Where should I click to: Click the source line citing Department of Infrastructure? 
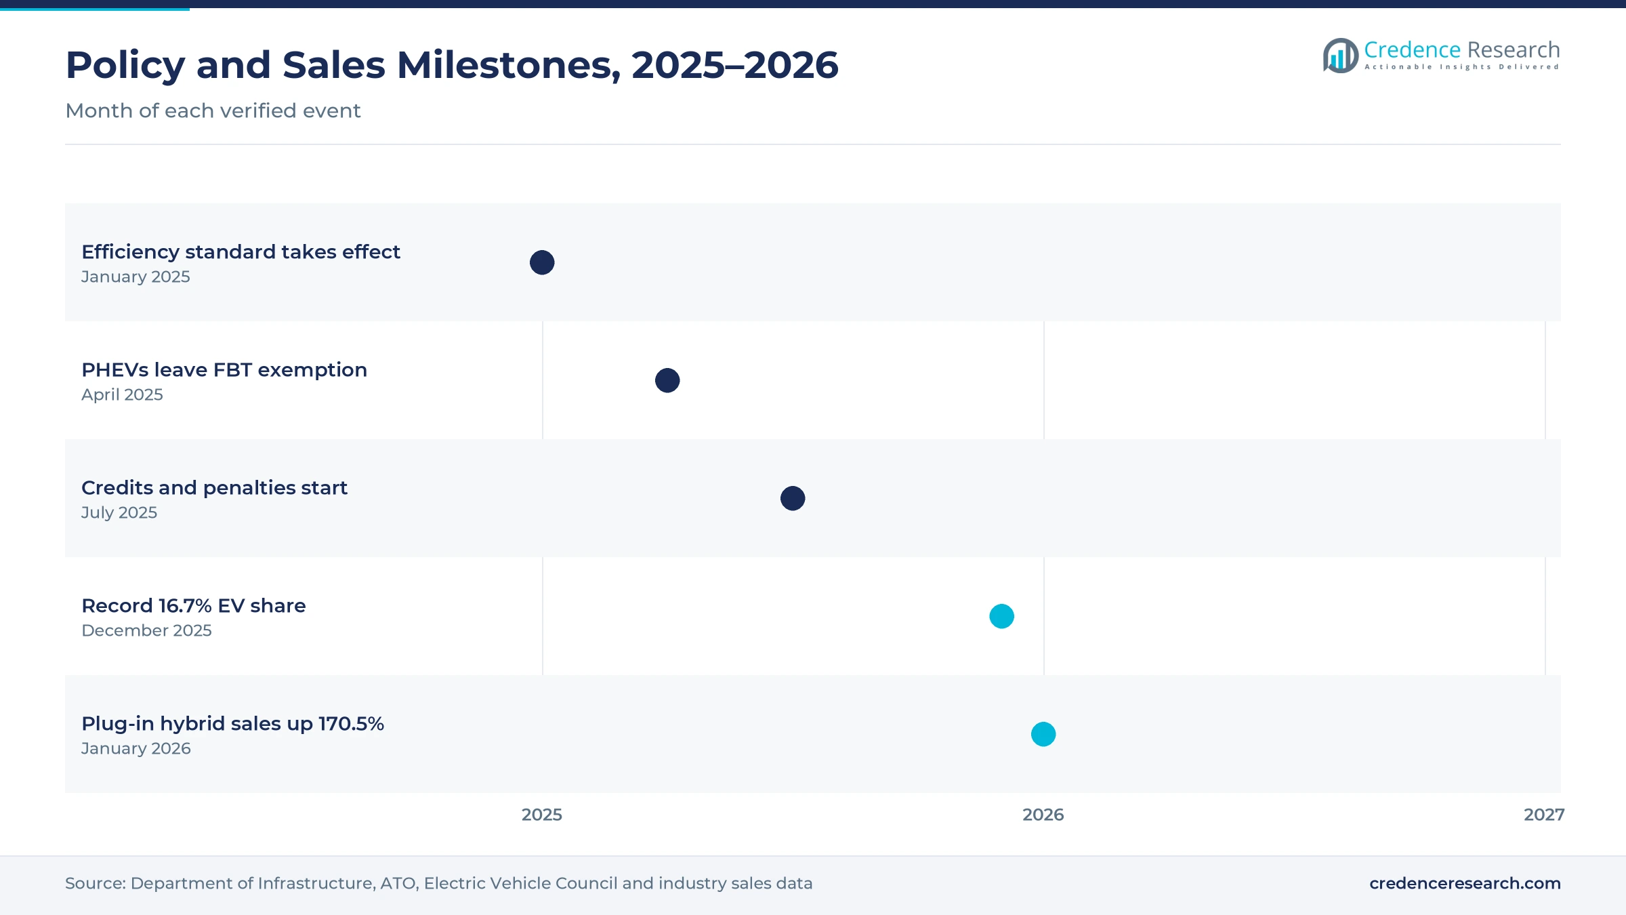tap(438, 883)
